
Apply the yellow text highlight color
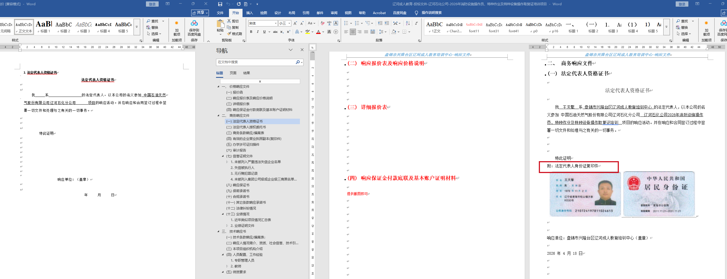(308, 32)
